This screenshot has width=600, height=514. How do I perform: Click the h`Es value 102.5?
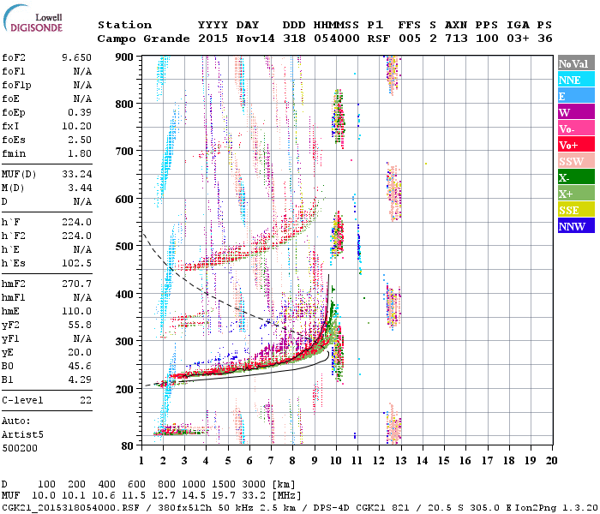click(x=76, y=263)
